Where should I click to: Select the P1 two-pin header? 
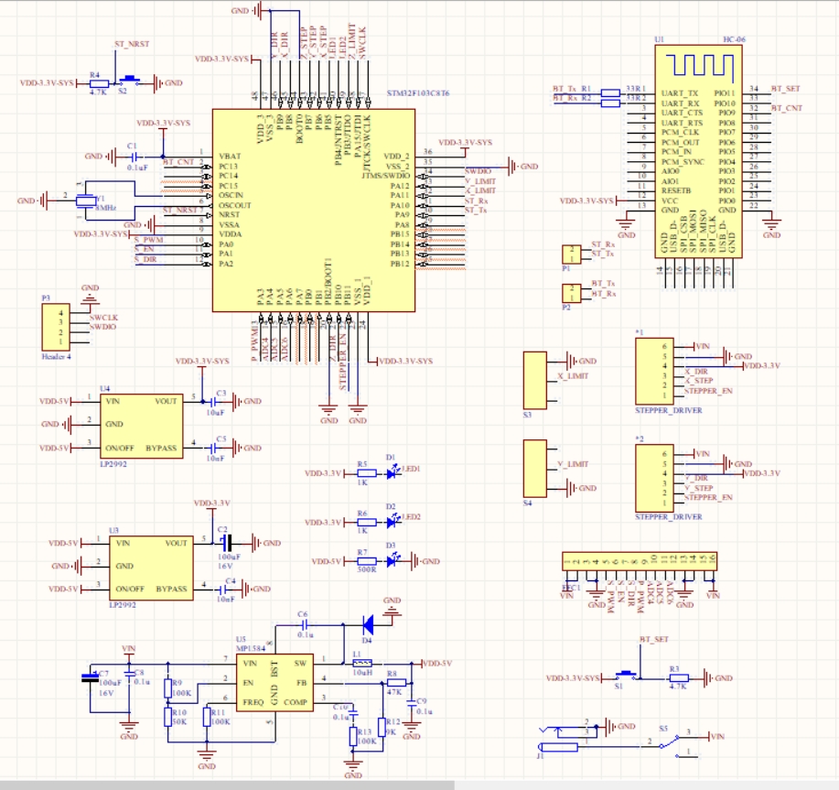(572, 254)
